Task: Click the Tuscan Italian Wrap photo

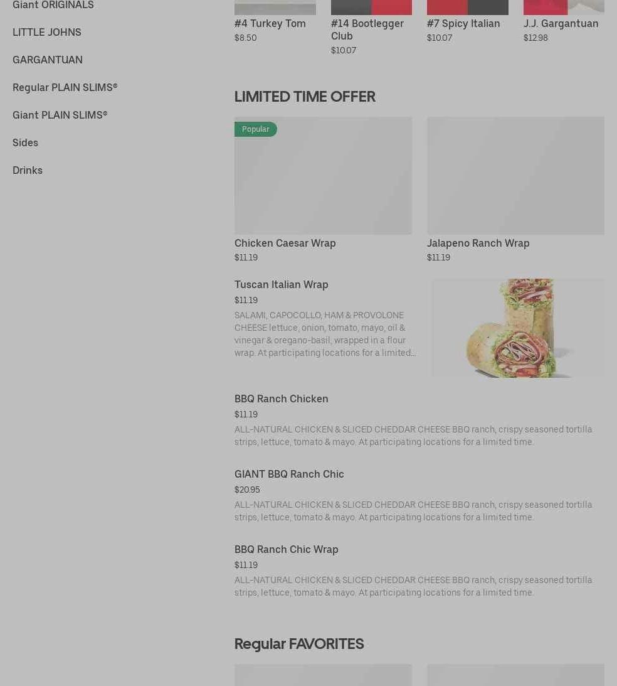Action: [x=519, y=328]
